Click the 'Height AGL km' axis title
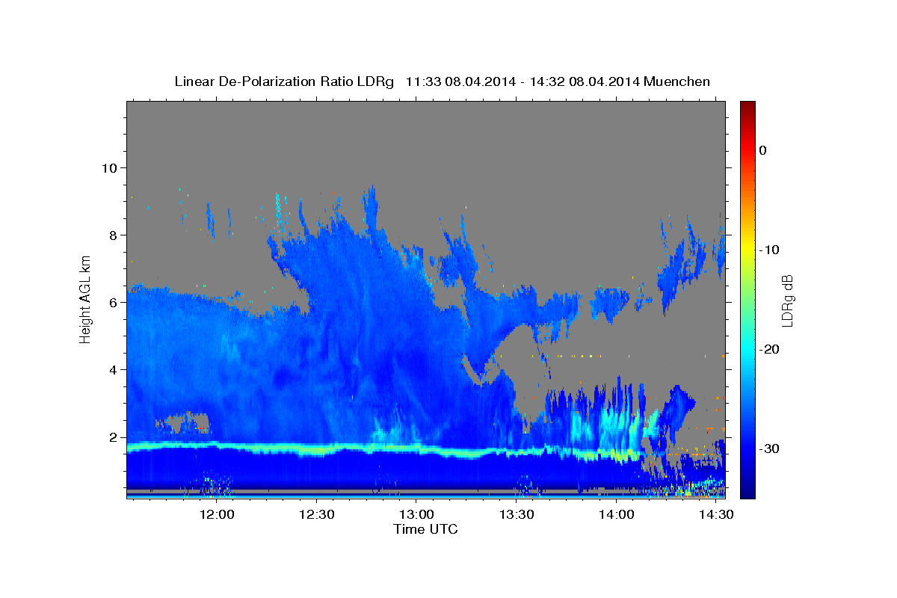 pos(86,298)
